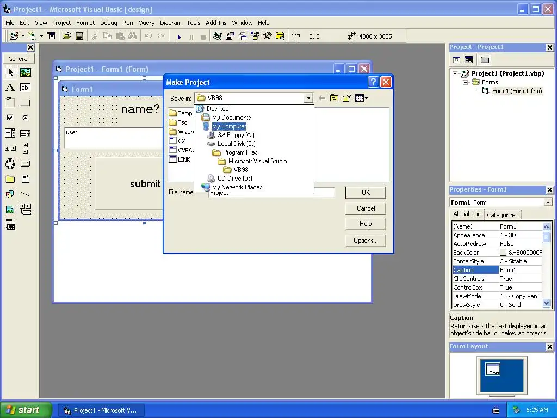Collapse Project1 node in project tree

click(455, 73)
